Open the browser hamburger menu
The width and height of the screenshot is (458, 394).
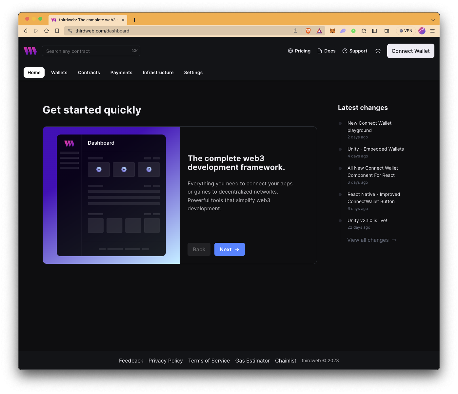click(432, 31)
